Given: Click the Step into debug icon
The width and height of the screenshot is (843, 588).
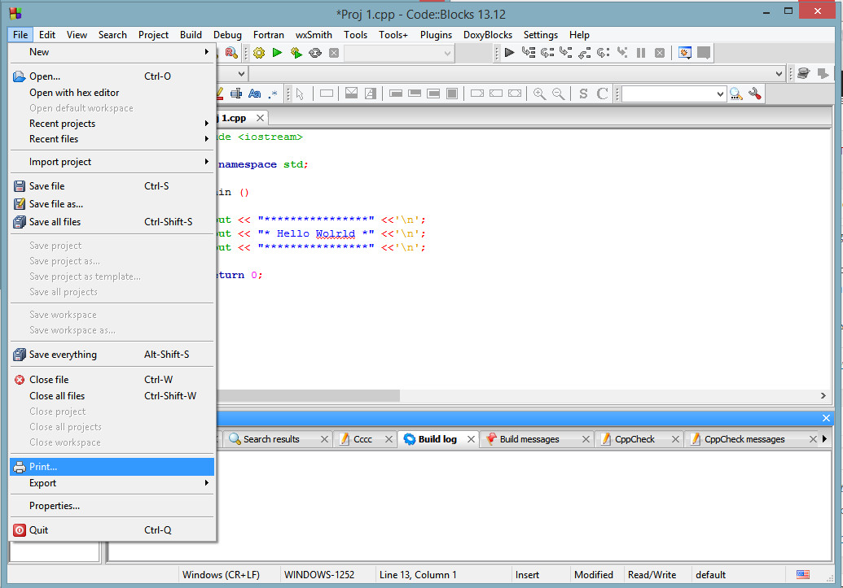Looking at the screenshot, I should tap(565, 53).
